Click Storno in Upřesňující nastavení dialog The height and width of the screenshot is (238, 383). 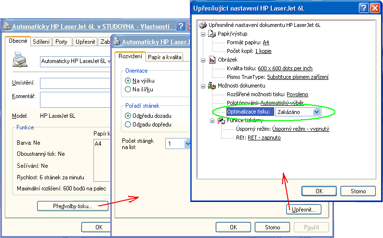(358, 191)
